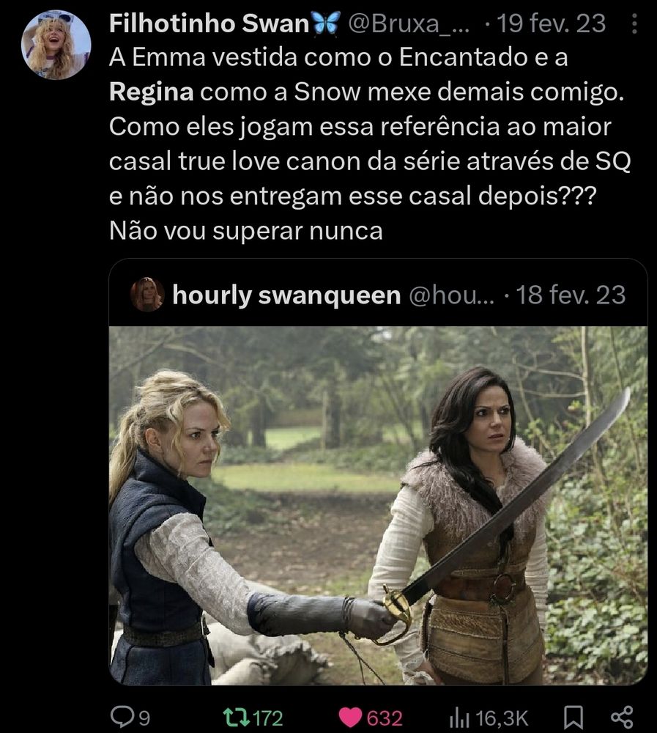Open view analytics bar chart icon
Image resolution: width=657 pixels, height=733 pixels.
tap(460, 718)
